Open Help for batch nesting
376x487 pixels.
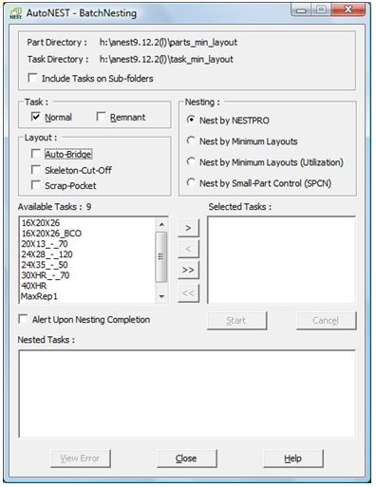tap(293, 459)
